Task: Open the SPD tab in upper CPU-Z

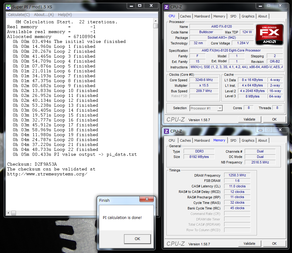Action: (233, 16)
